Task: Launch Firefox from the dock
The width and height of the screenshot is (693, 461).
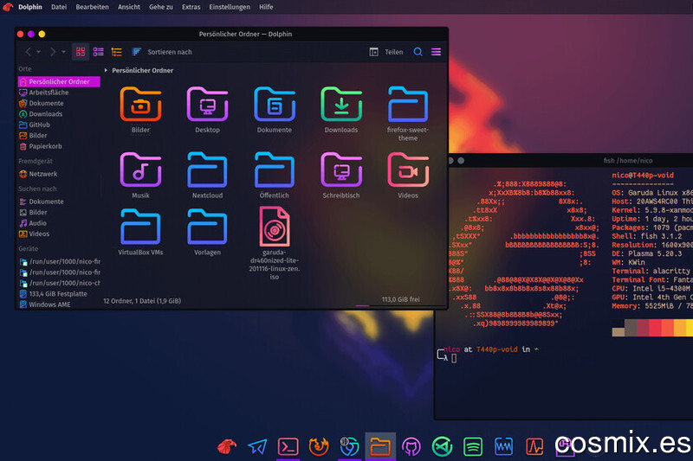Action: click(318, 446)
